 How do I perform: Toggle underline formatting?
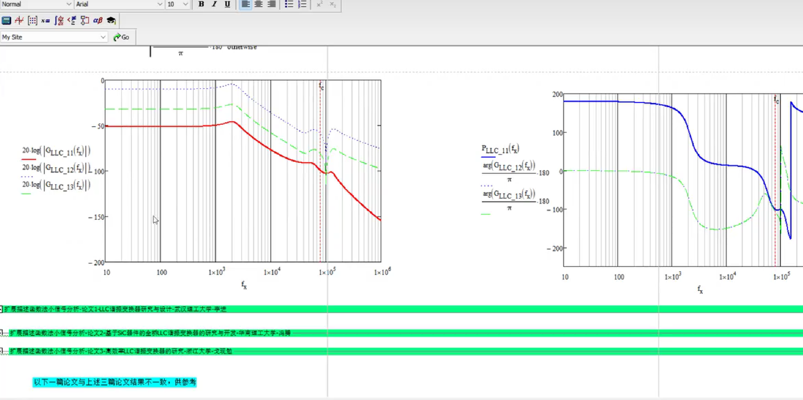point(227,4)
